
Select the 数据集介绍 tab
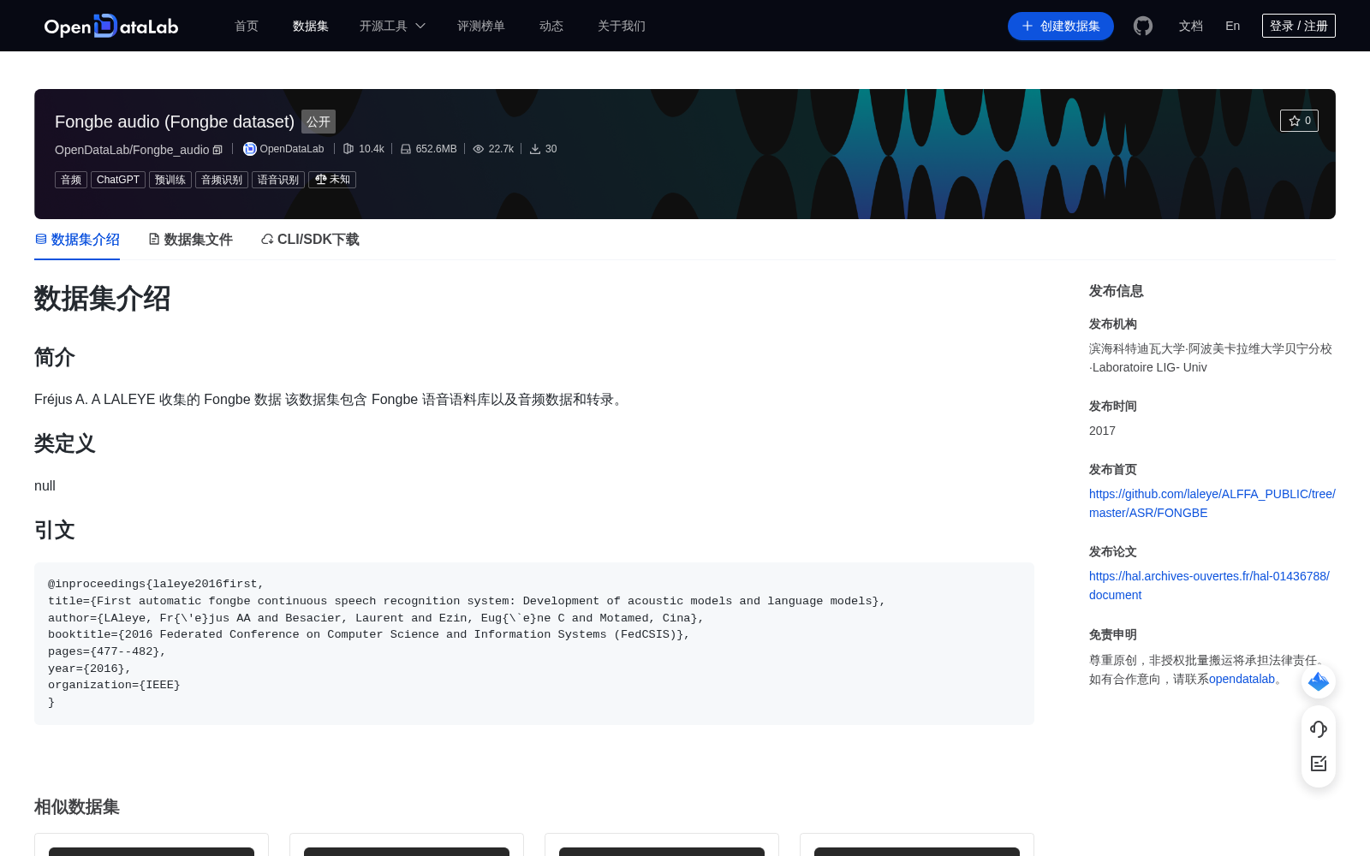[x=77, y=240]
